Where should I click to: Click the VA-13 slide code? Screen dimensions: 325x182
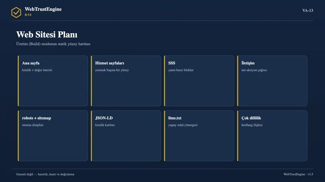[x=308, y=11]
